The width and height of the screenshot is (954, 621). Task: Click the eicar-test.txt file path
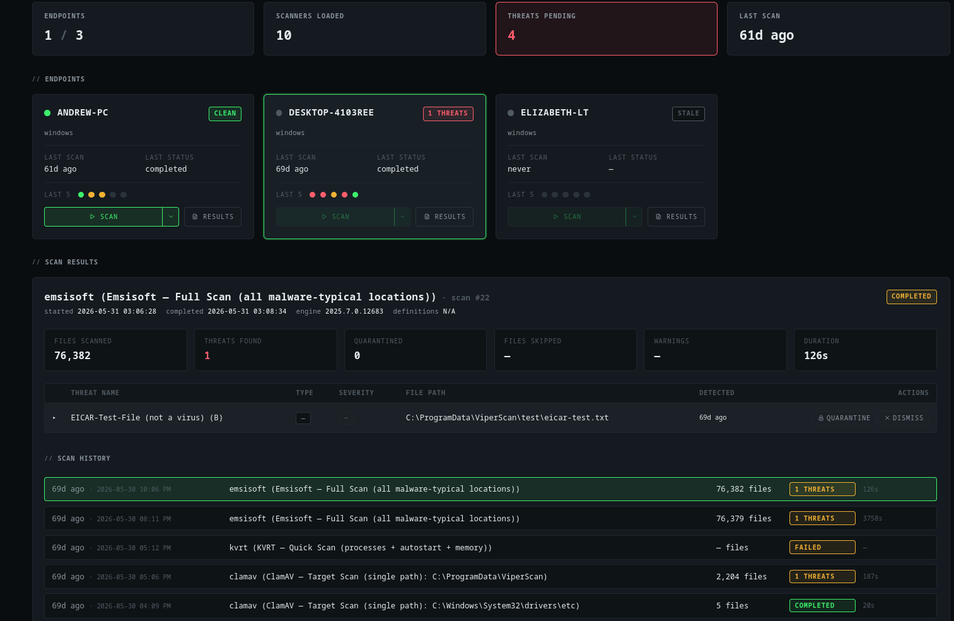tap(507, 418)
